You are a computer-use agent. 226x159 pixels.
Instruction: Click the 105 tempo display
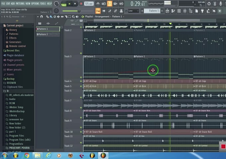89,4
